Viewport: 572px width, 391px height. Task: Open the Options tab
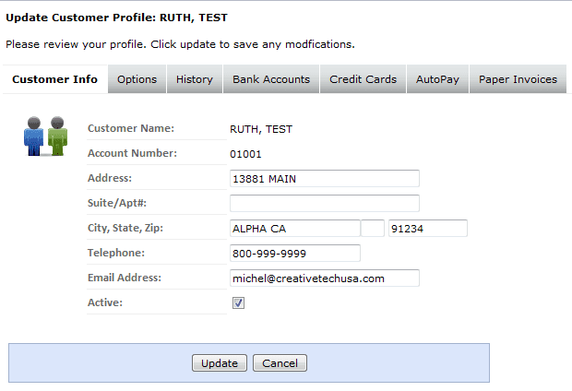(x=137, y=79)
